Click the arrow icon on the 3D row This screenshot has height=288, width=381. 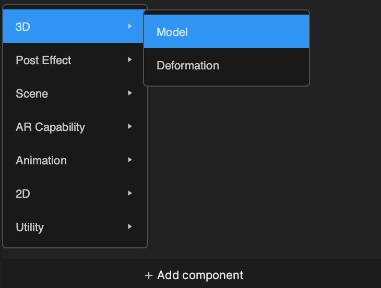click(130, 26)
